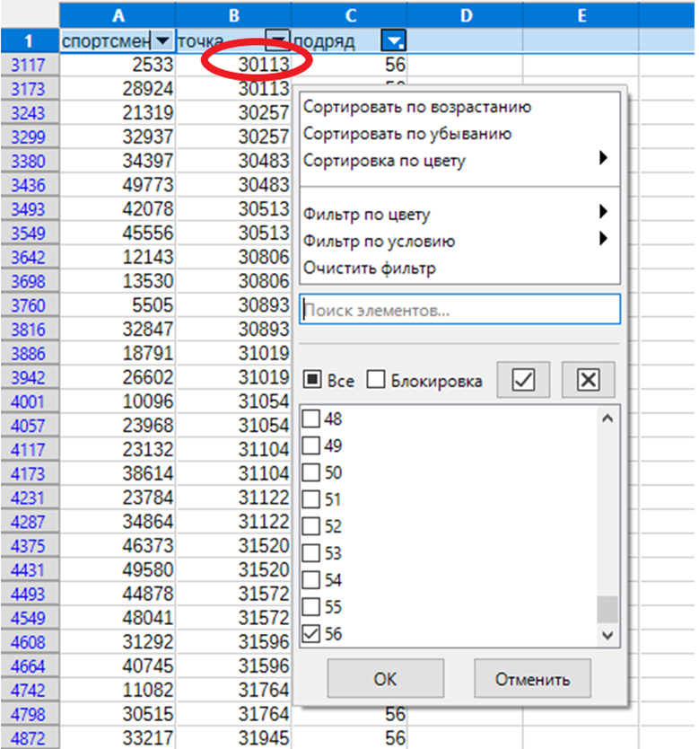The image size is (699, 749).
Task: Click the select-all checkmark icon button
Action: pyautogui.click(x=524, y=380)
